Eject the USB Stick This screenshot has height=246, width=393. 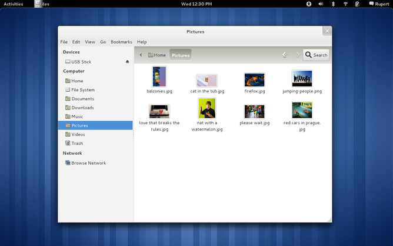pos(128,62)
